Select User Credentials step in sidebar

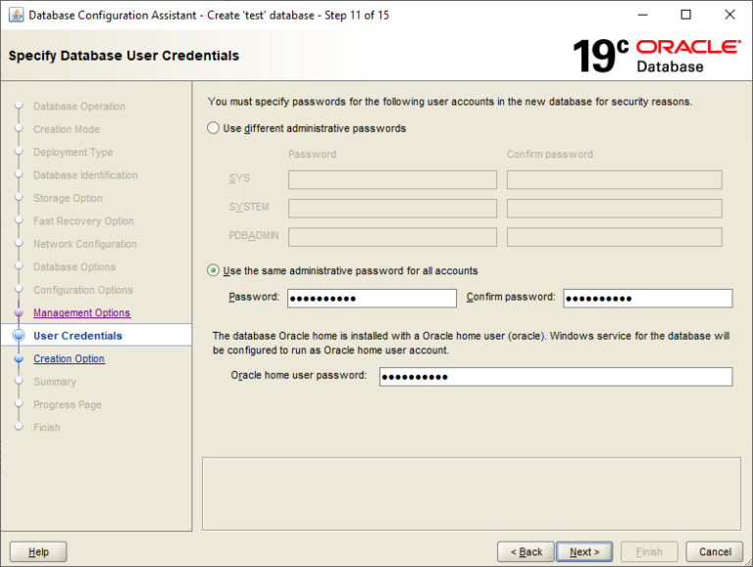point(77,336)
